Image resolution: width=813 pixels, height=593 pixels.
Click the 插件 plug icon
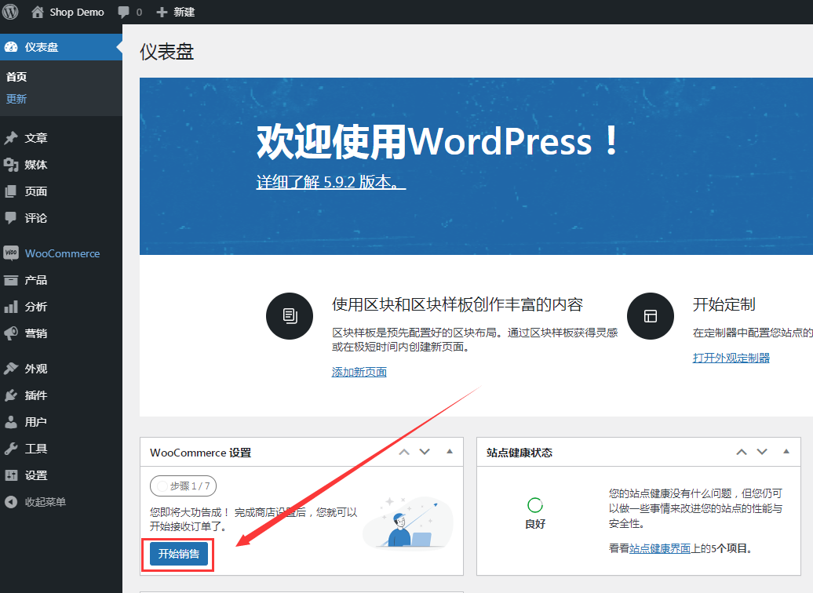(11, 395)
